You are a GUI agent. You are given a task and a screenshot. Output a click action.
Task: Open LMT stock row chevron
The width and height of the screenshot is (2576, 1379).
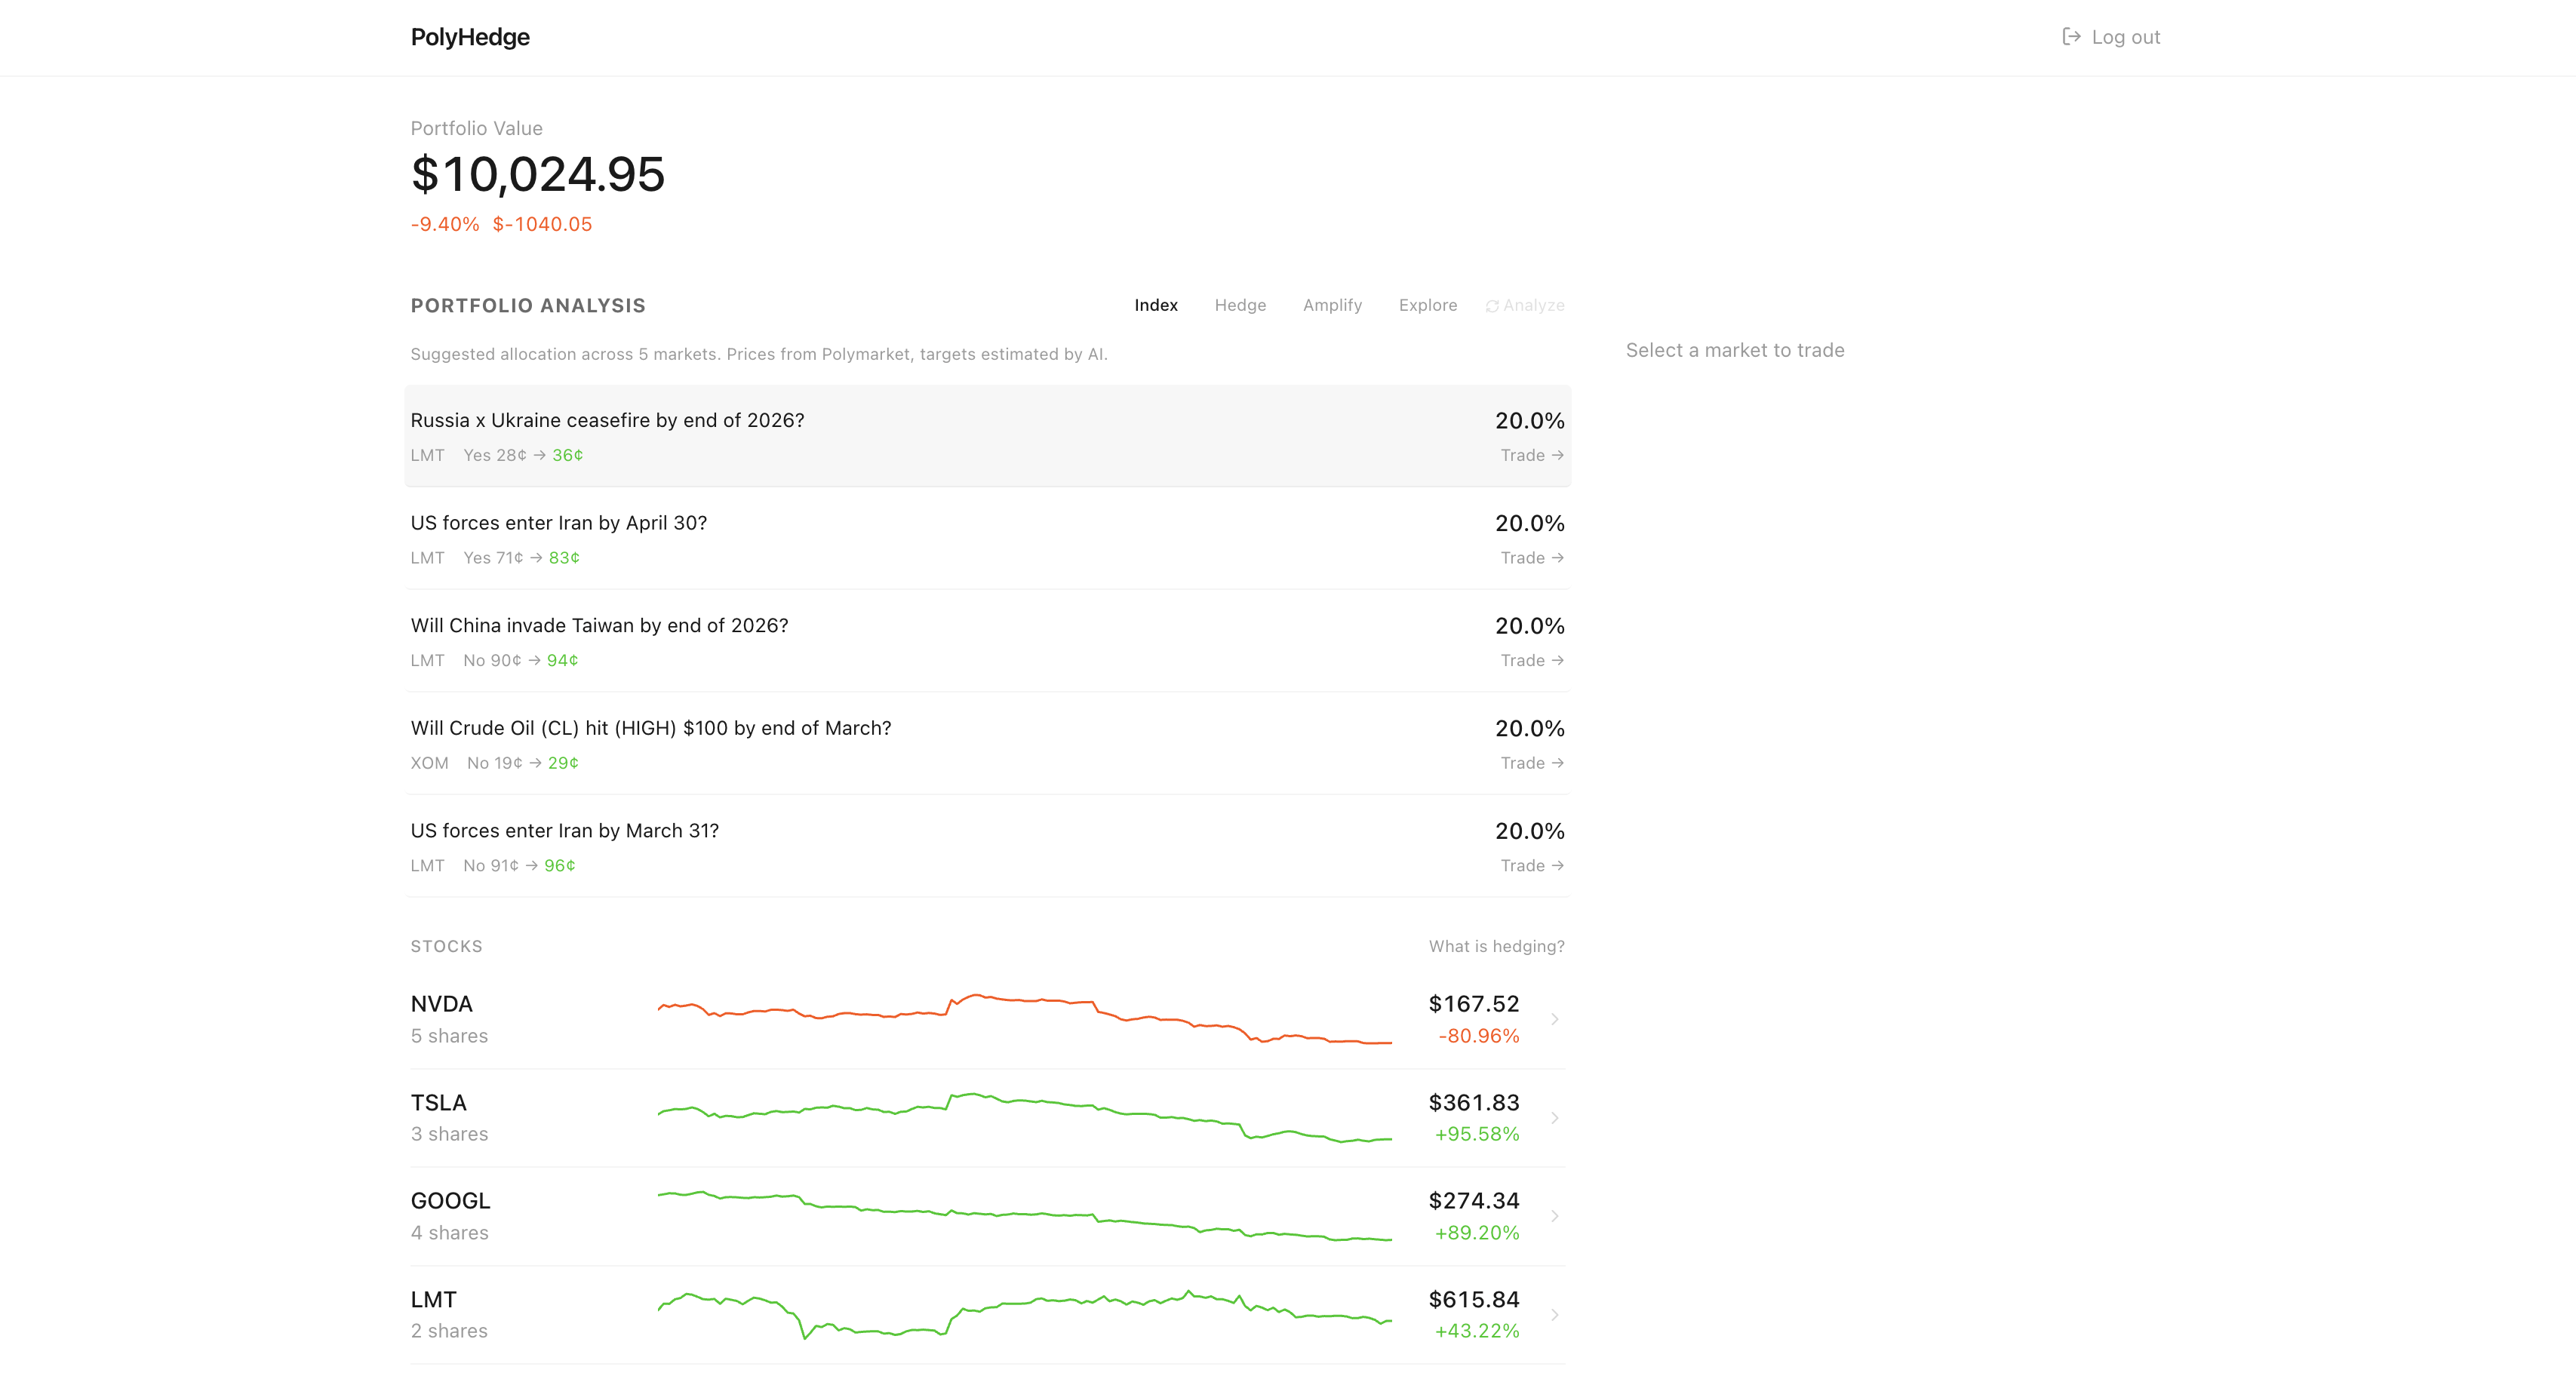1554,1315
